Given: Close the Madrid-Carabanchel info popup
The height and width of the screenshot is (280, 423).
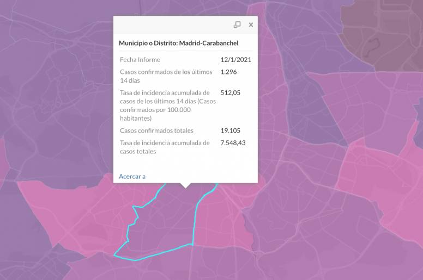Looking at the screenshot, I should pos(251,24).
